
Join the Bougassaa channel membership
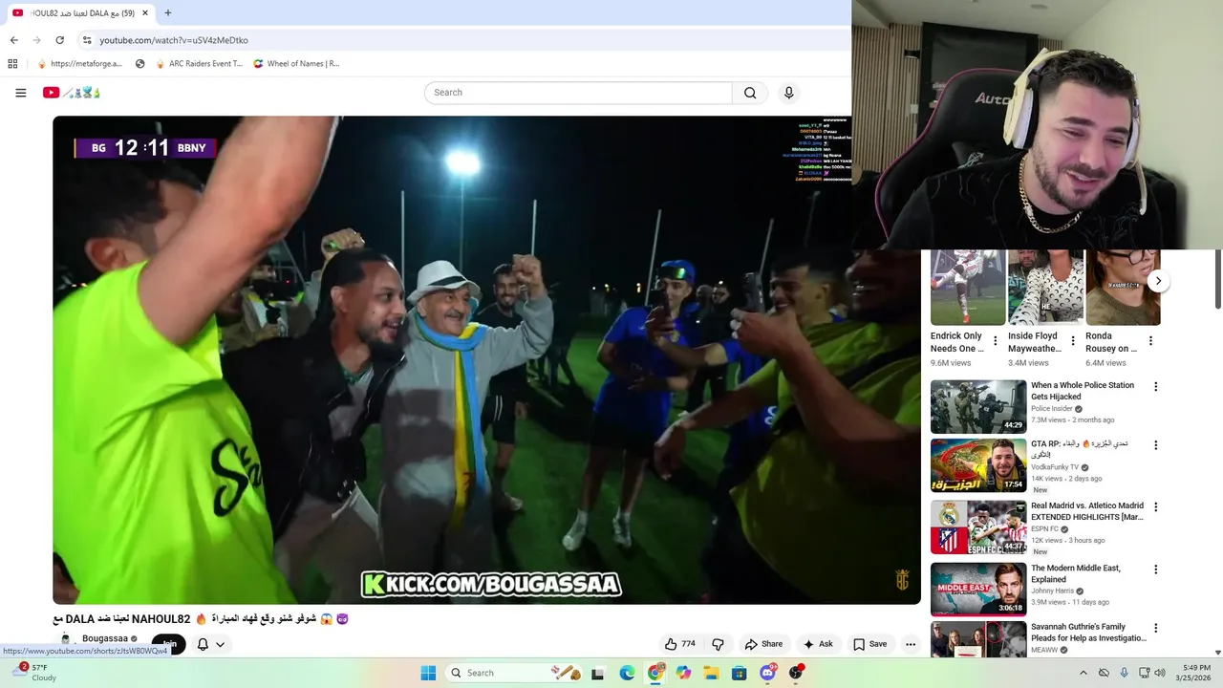169,644
